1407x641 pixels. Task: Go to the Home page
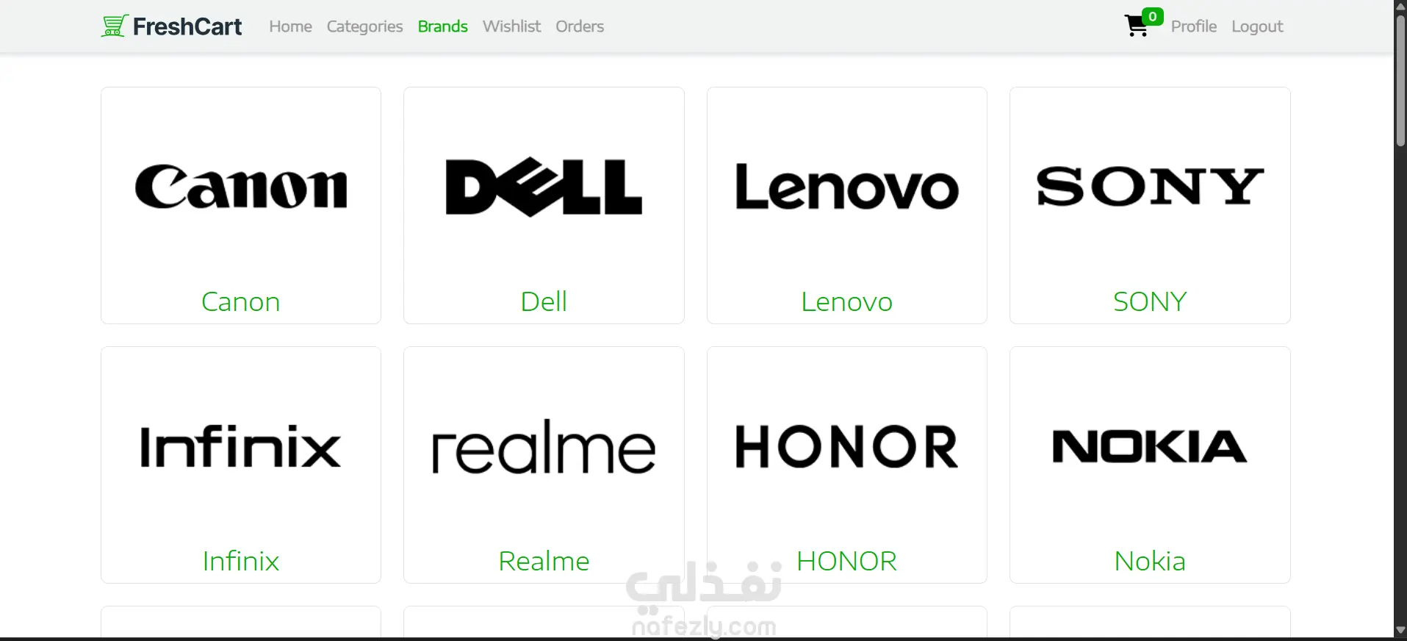(290, 26)
